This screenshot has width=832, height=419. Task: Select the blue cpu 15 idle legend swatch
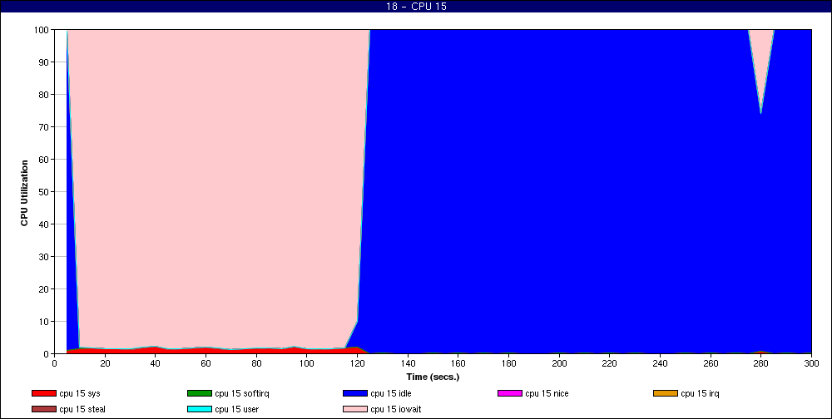pos(355,393)
